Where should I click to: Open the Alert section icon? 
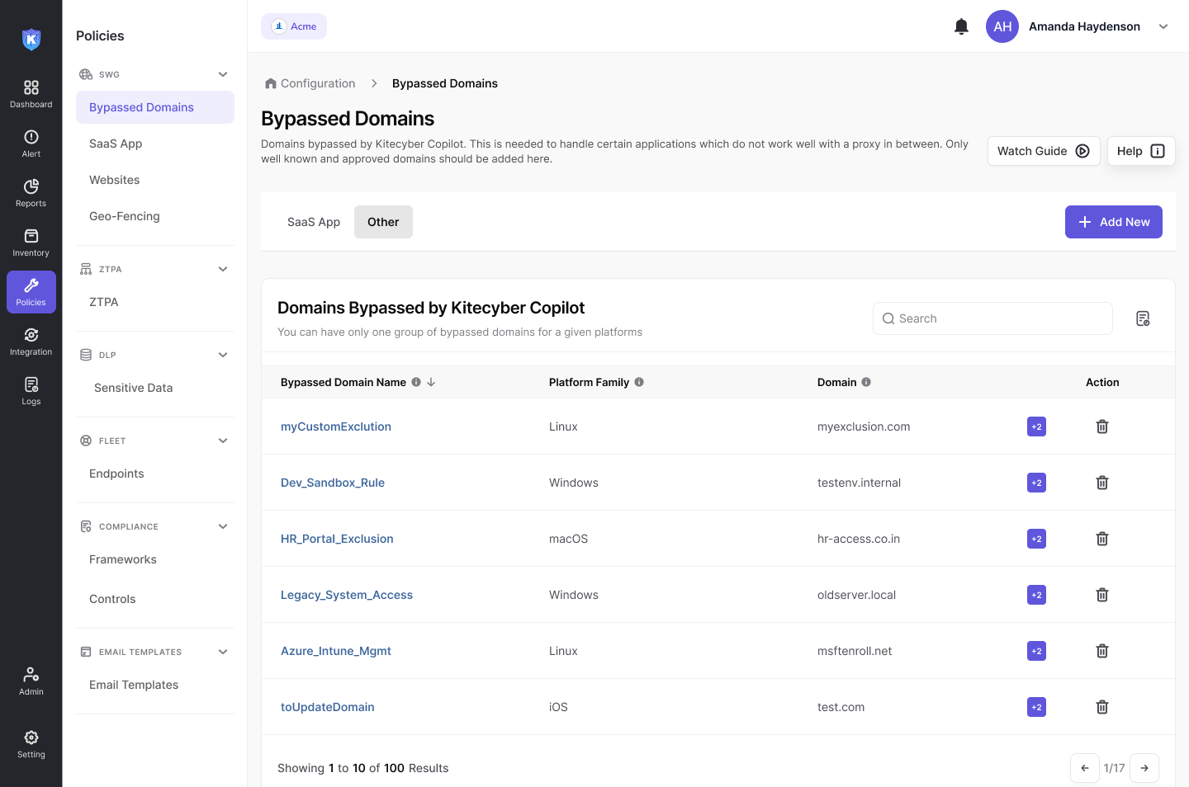tap(31, 144)
